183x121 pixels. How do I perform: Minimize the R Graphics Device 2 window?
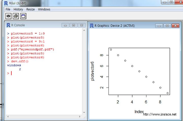(159, 26)
